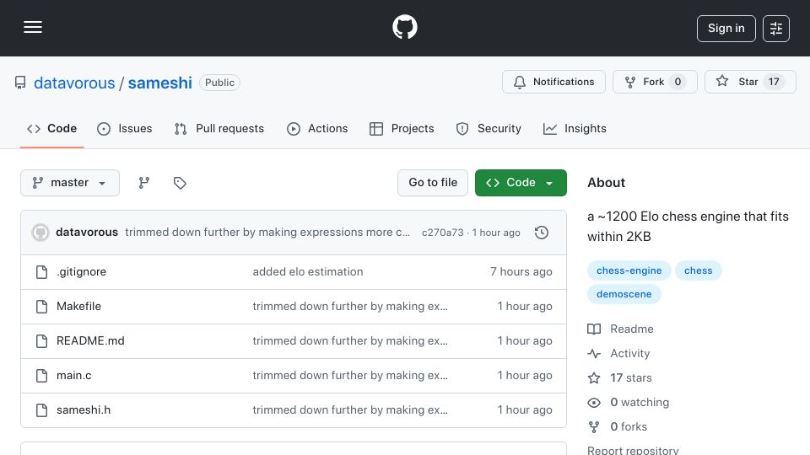Star the sameshi repository
Screen dimensions: 810x455
pyautogui.click(x=750, y=82)
